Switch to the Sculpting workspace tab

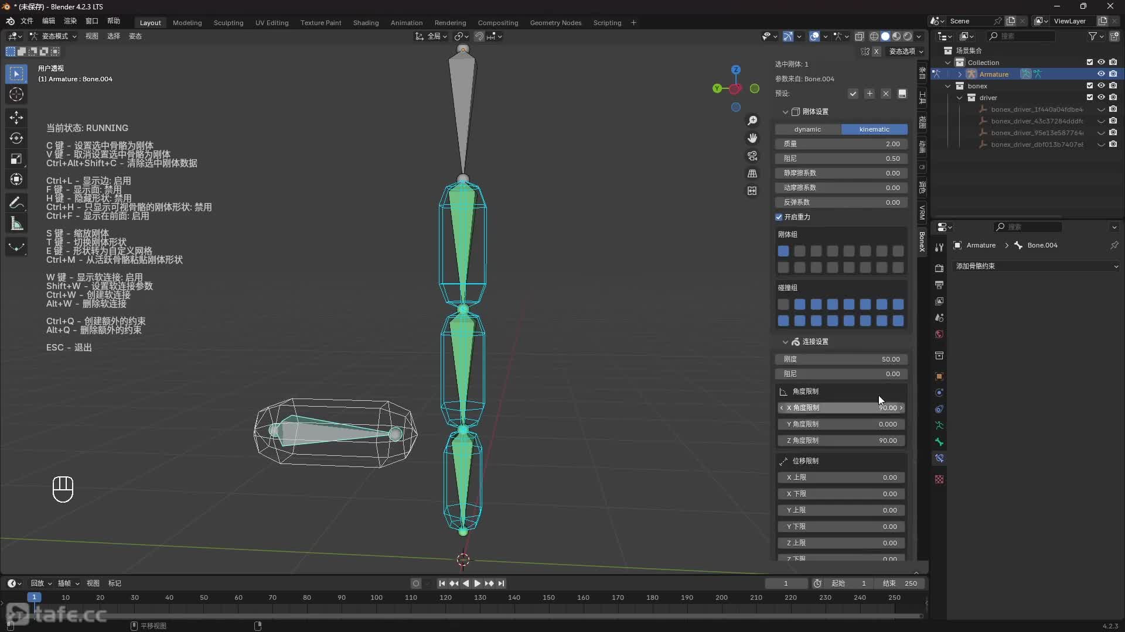pyautogui.click(x=229, y=23)
